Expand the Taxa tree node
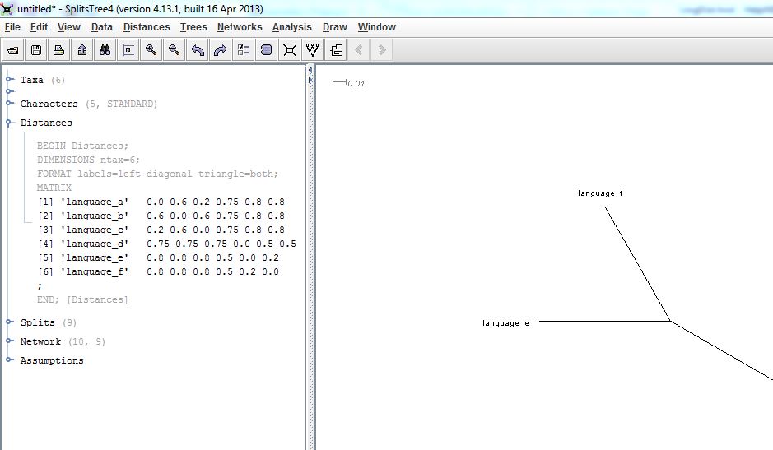 (x=9, y=79)
